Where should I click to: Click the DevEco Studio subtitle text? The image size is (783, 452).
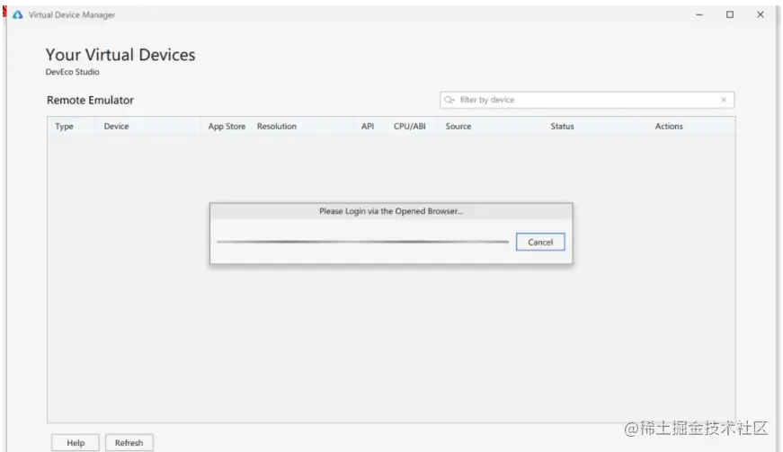73,72
